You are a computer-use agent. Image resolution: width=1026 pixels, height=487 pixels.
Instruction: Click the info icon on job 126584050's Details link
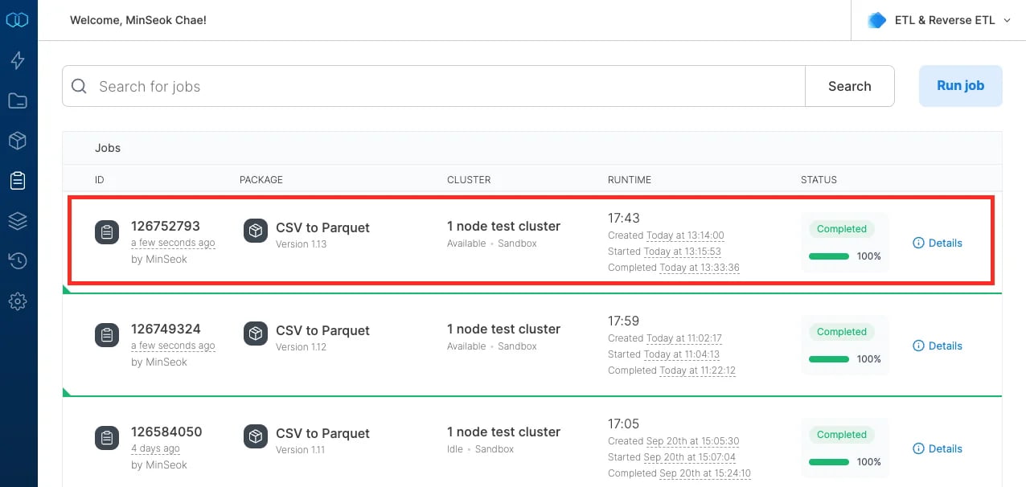point(918,448)
